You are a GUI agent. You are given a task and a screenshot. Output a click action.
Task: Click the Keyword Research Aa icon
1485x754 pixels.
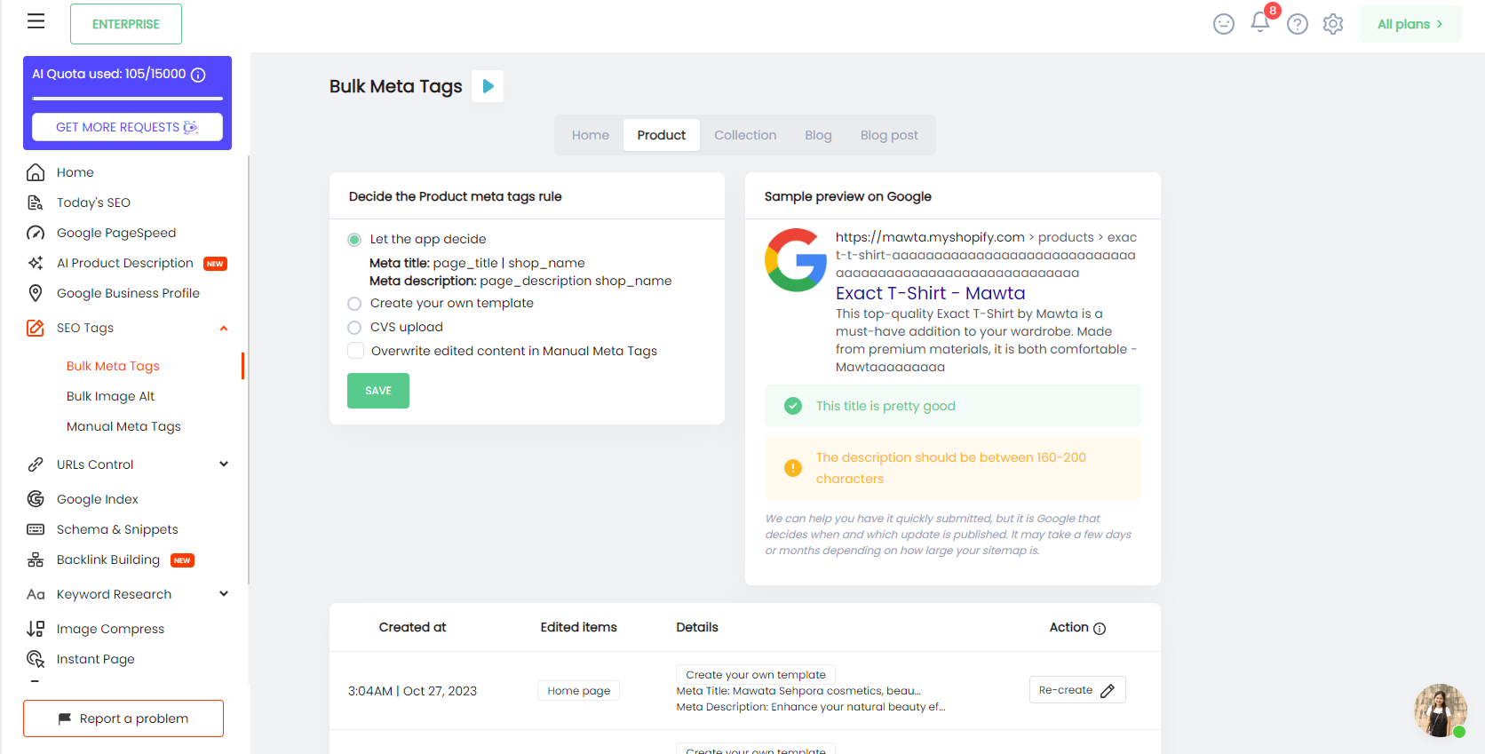point(36,594)
